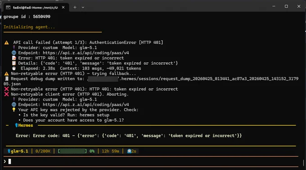The width and height of the screenshot is (306, 170).
Task: Click the first api.z.ai endpoint URL
Action: 85,53
